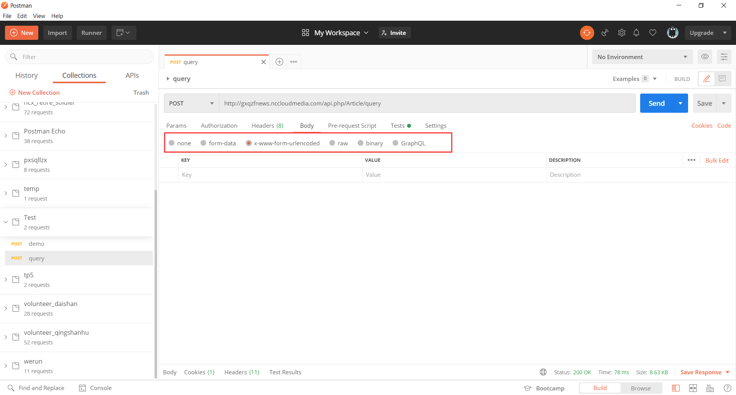Click the Bulk Edit link

(x=717, y=160)
